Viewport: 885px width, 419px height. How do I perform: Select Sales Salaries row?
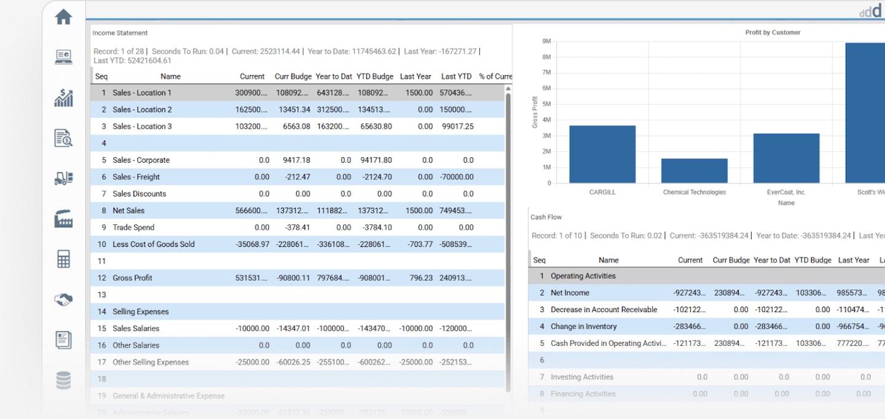click(x=297, y=328)
